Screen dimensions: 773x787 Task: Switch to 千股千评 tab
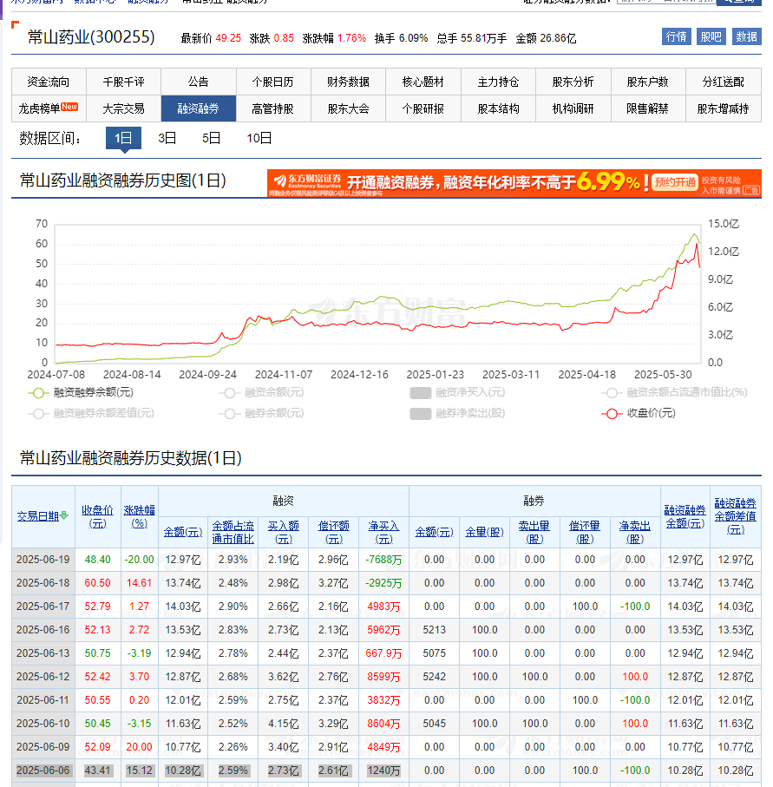[x=123, y=82]
